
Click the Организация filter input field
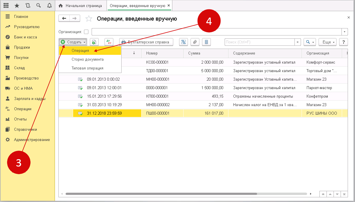(x=217, y=32)
